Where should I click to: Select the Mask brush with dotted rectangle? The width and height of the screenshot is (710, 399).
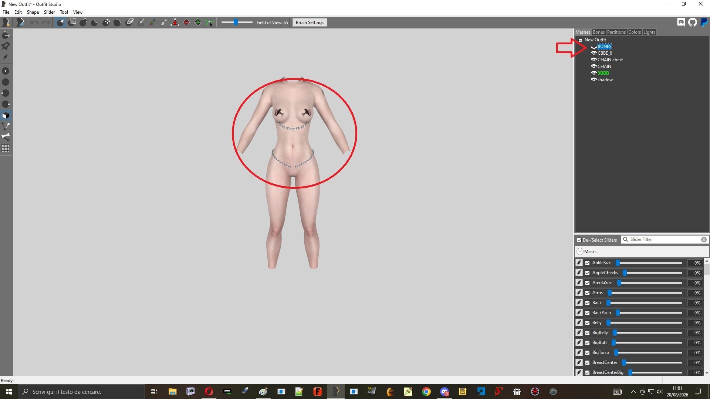tap(72, 23)
